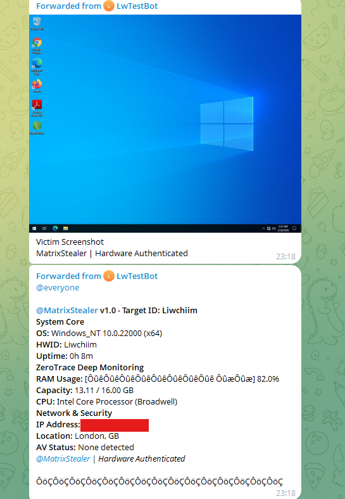Click Windows Start button in pictured taskbar
The width and height of the screenshot is (345, 499).
pyautogui.click(x=34, y=228)
